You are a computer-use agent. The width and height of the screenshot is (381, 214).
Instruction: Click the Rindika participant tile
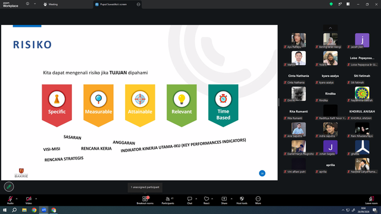point(330,94)
